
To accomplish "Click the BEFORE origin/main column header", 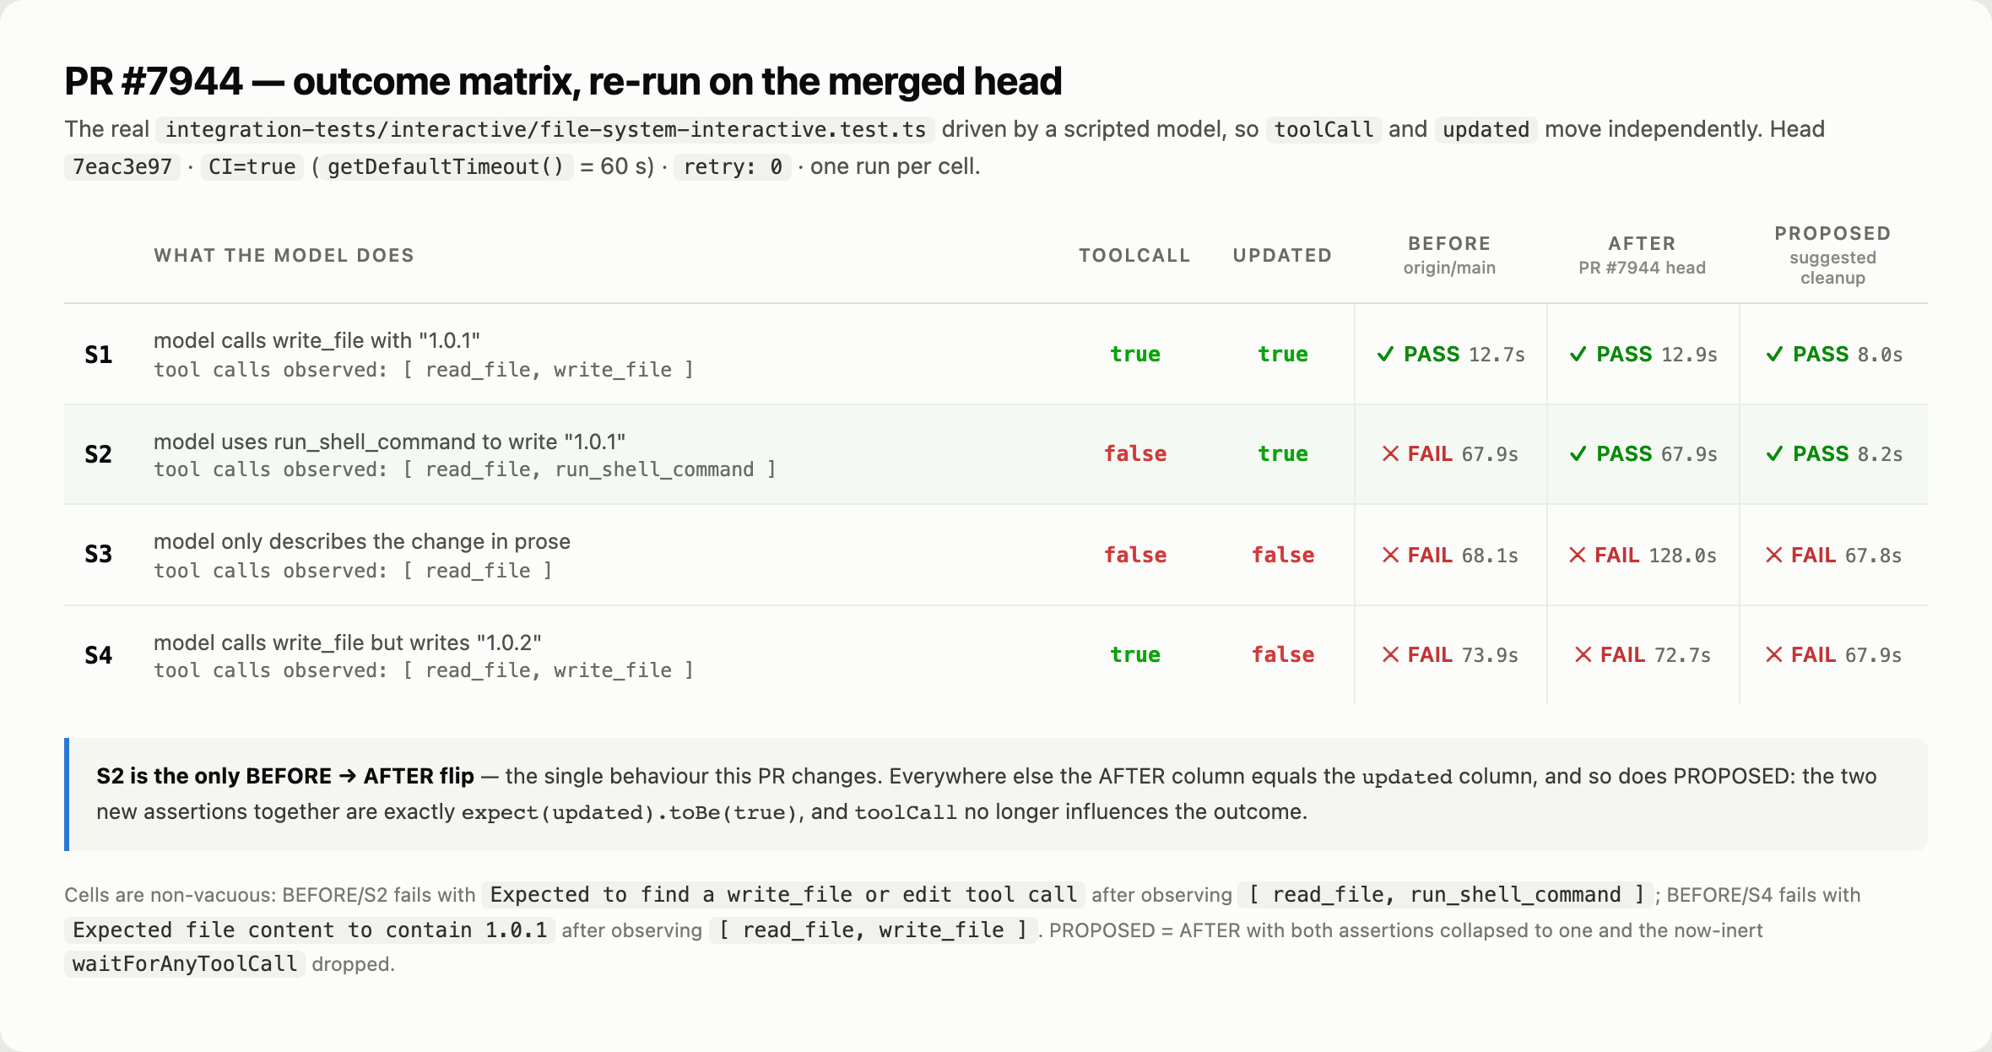I will 1449,255.
